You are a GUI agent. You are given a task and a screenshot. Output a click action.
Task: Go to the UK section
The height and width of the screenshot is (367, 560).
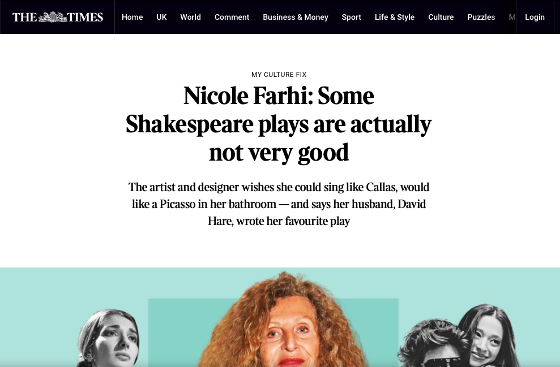(161, 17)
